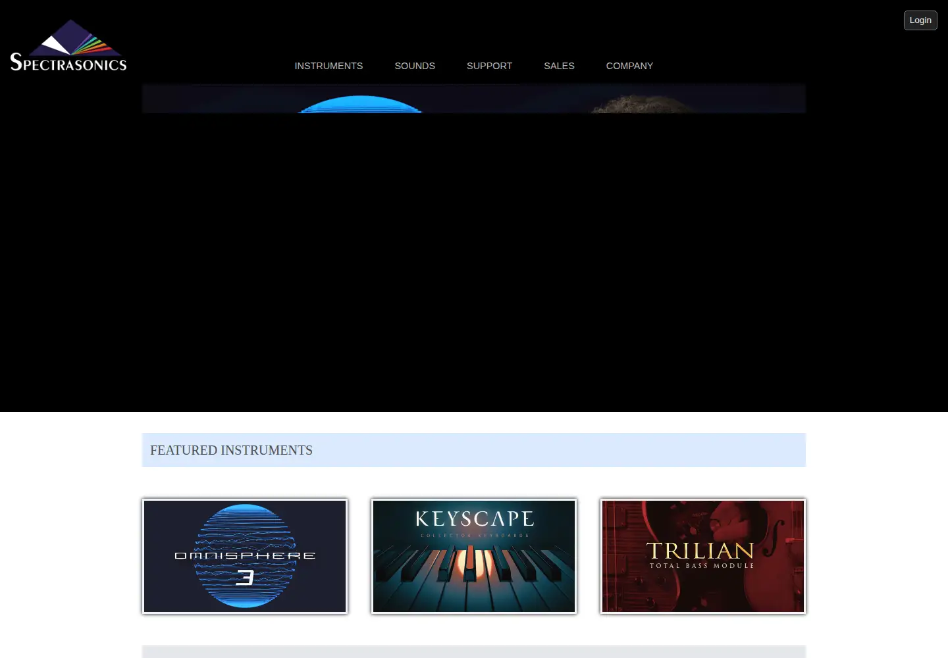Click the Featured Instruments heading

(x=231, y=450)
